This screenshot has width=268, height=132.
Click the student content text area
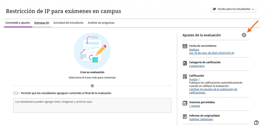tap(92, 105)
